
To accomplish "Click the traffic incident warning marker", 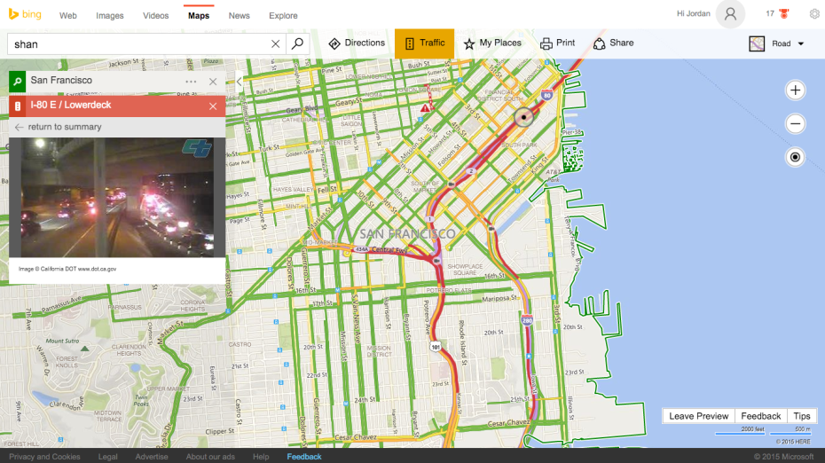I will click(427, 106).
